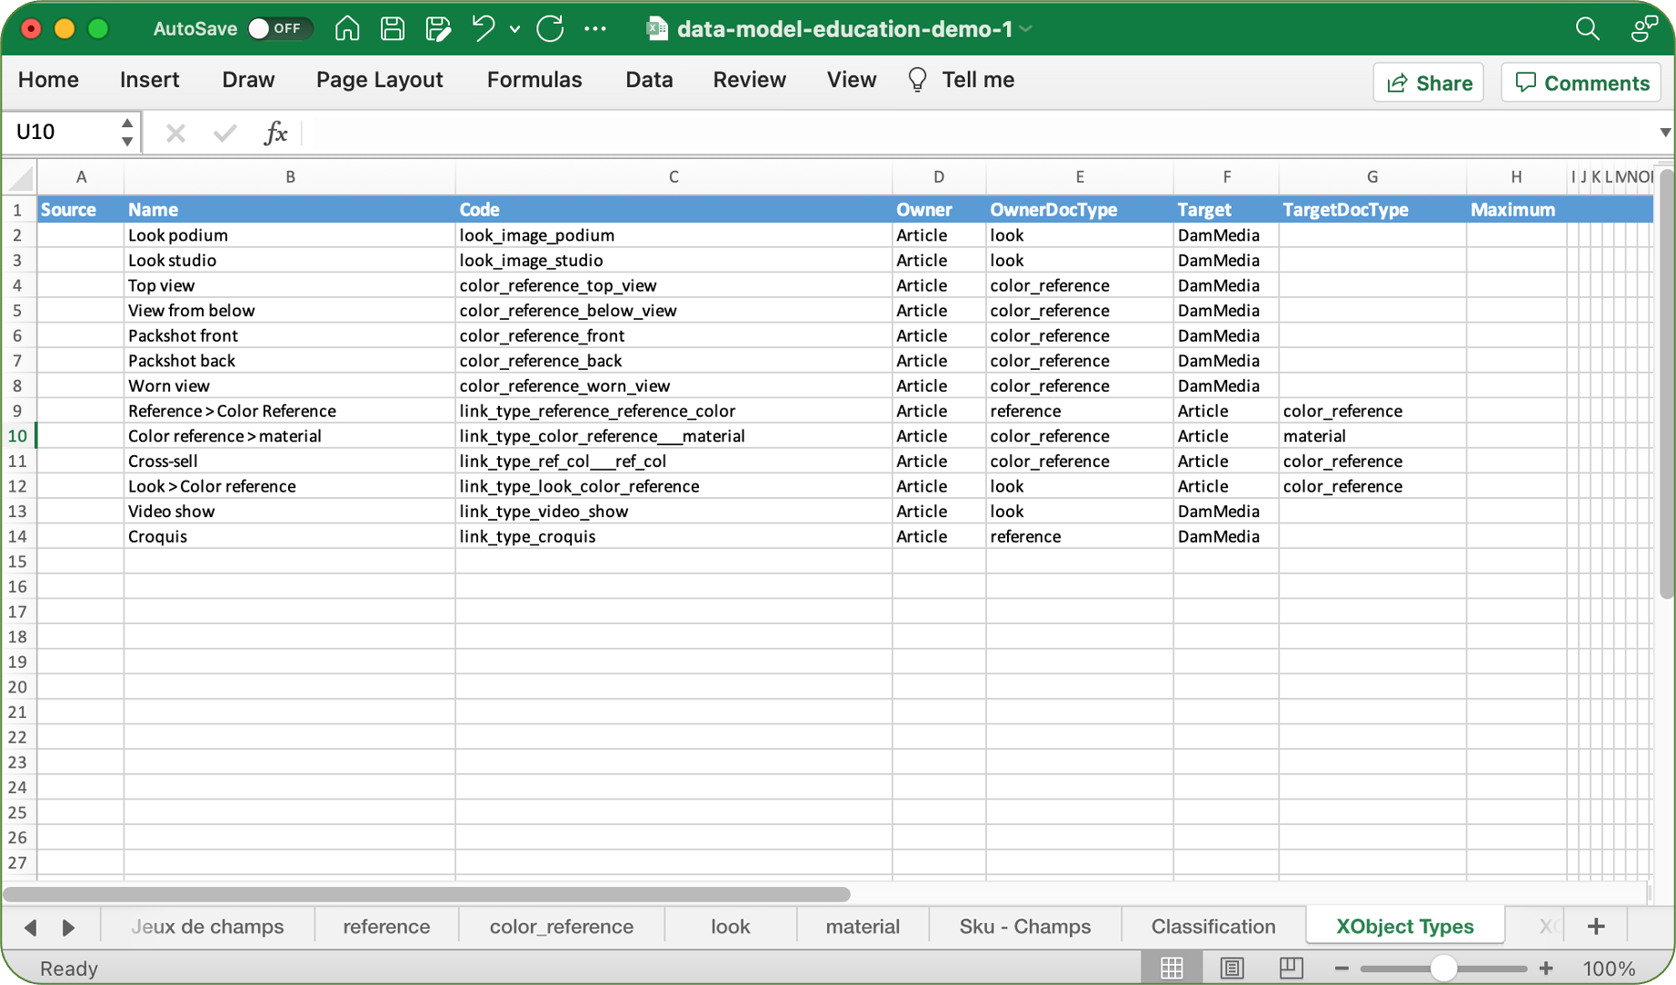Viewport: 1676px width, 985px height.
Task: Click the Search magnifier icon
Action: click(1587, 29)
